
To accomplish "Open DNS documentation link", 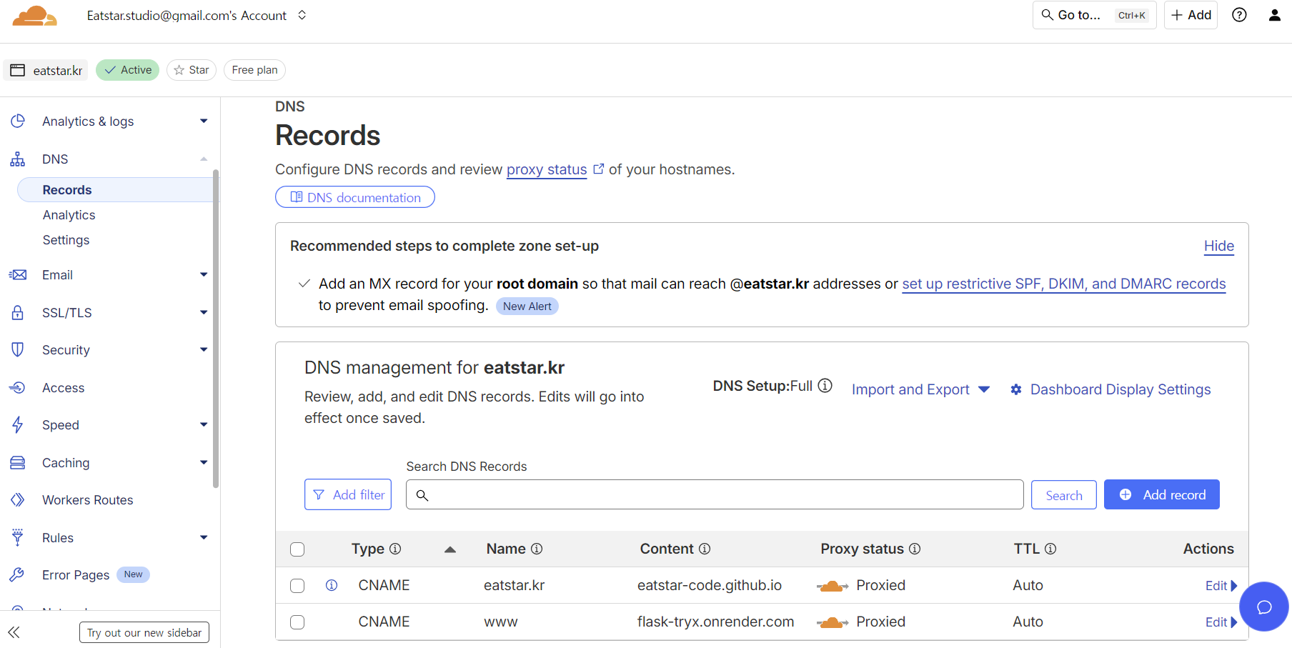I will click(x=355, y=197).
